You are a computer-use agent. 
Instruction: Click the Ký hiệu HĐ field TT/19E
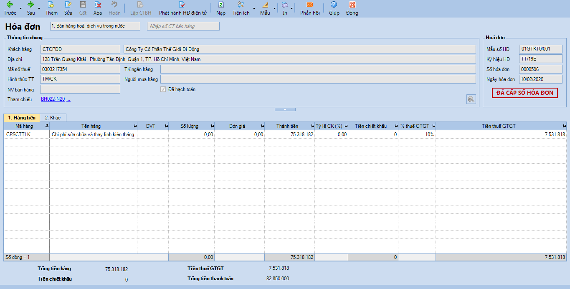coord(541,59)
